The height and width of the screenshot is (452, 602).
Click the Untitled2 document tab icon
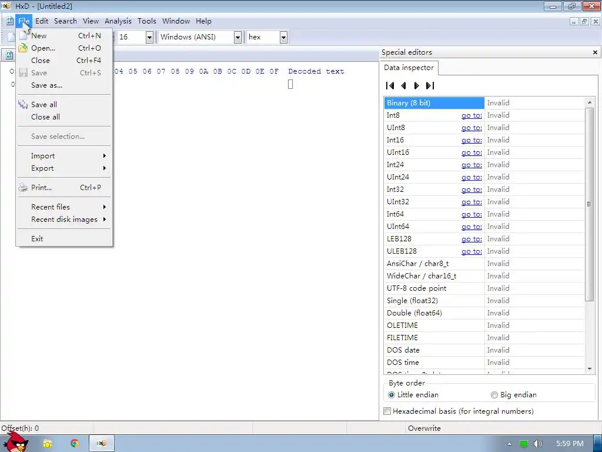coord(9,55)
